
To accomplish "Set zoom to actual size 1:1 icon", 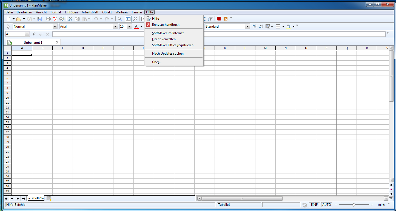I will coord(128,19).
